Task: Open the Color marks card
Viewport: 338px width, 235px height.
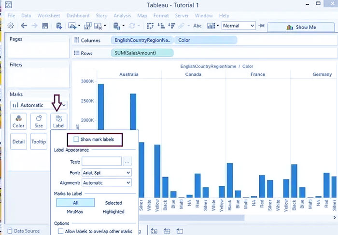Action: pos(18,121)
